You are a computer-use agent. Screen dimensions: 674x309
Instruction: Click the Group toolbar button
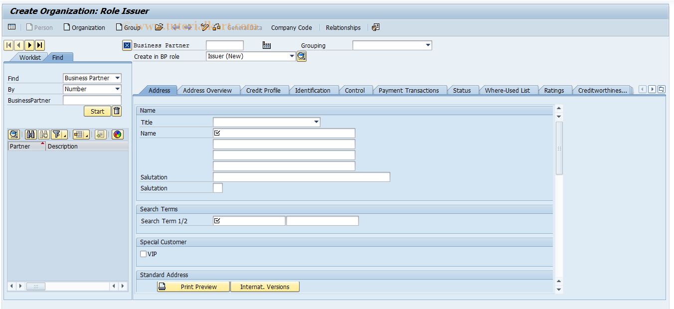128,27
